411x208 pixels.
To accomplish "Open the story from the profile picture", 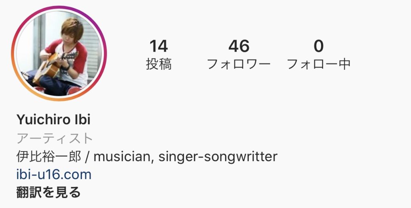I will 59,53.
